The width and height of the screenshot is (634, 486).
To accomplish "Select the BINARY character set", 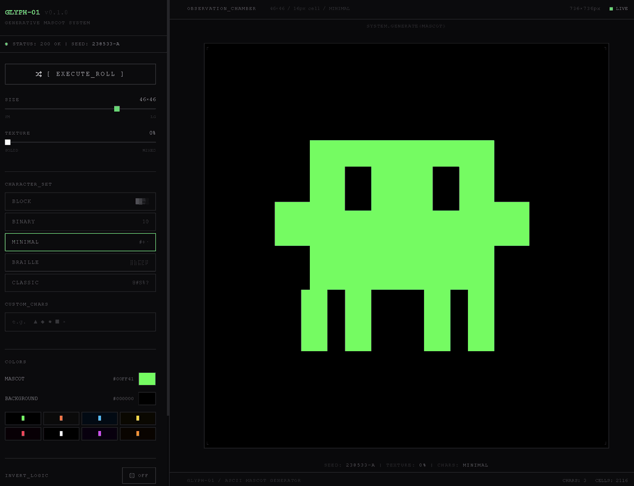I will [80, 222].
